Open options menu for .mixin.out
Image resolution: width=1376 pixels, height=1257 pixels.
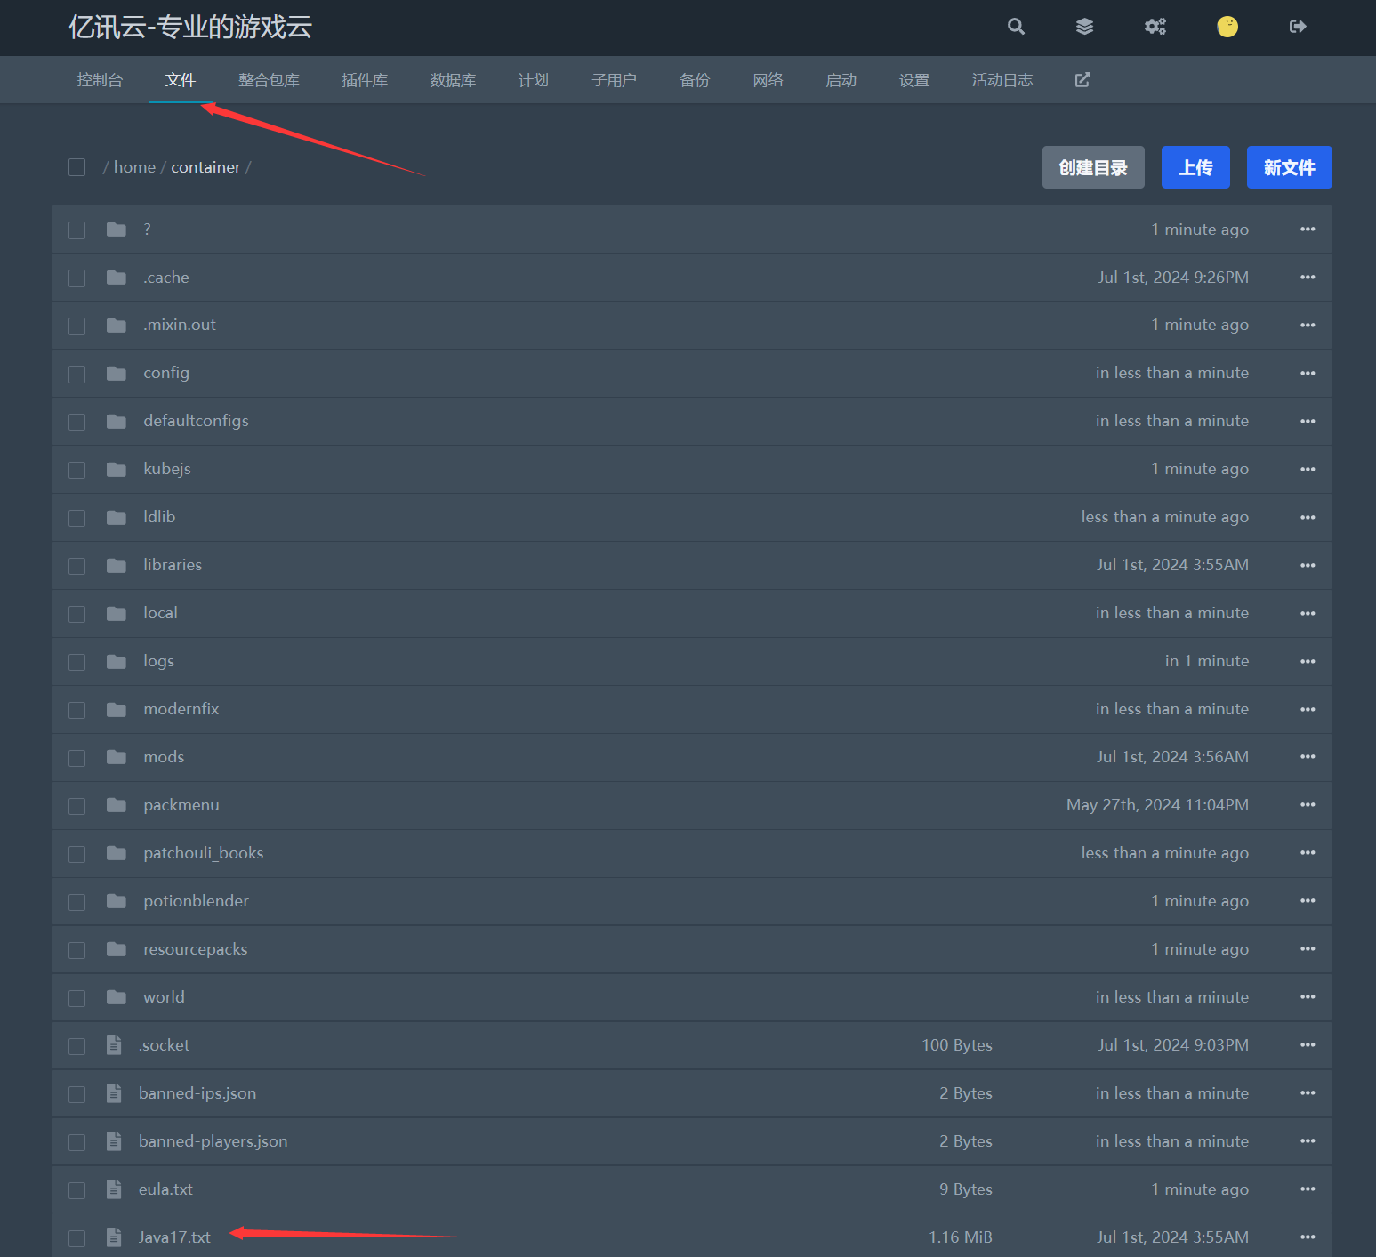[1308, 325]
